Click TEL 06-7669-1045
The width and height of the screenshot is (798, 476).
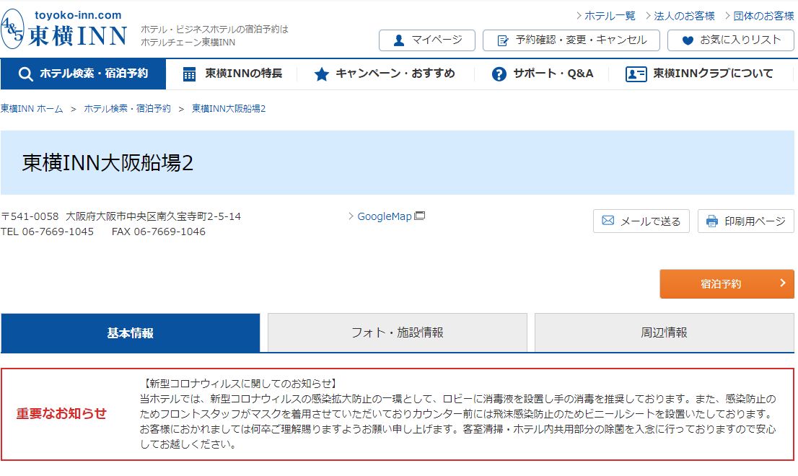47,232
